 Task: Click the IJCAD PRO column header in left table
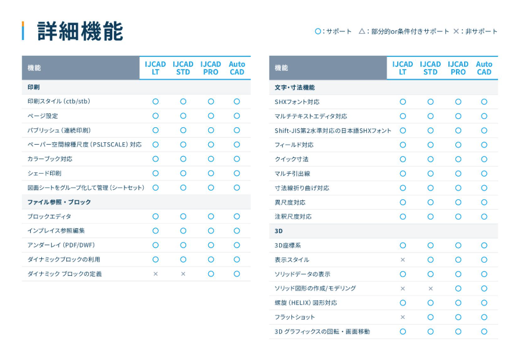(x=211, y=68)
